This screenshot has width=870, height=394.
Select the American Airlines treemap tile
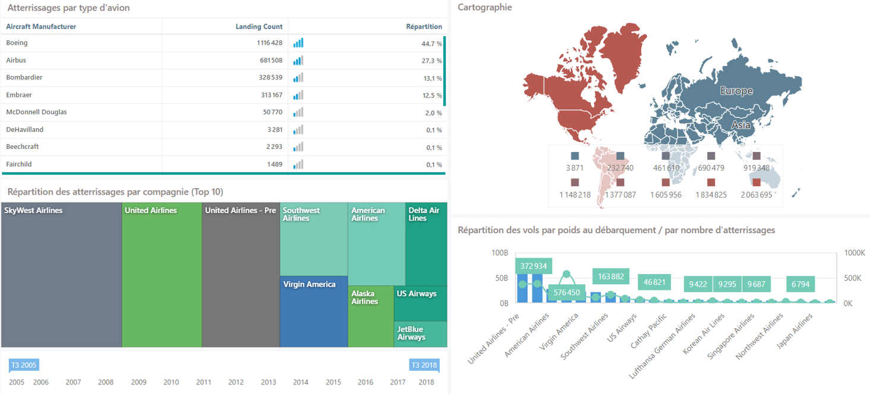click(377, 244)
